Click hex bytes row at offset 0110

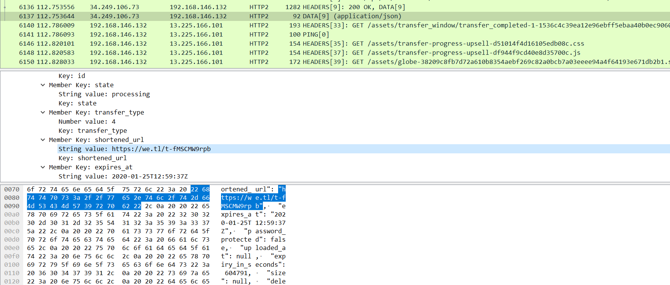coord(118,273)
